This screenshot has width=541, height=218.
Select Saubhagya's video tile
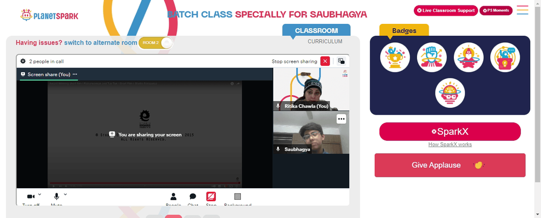pos(311,133)
